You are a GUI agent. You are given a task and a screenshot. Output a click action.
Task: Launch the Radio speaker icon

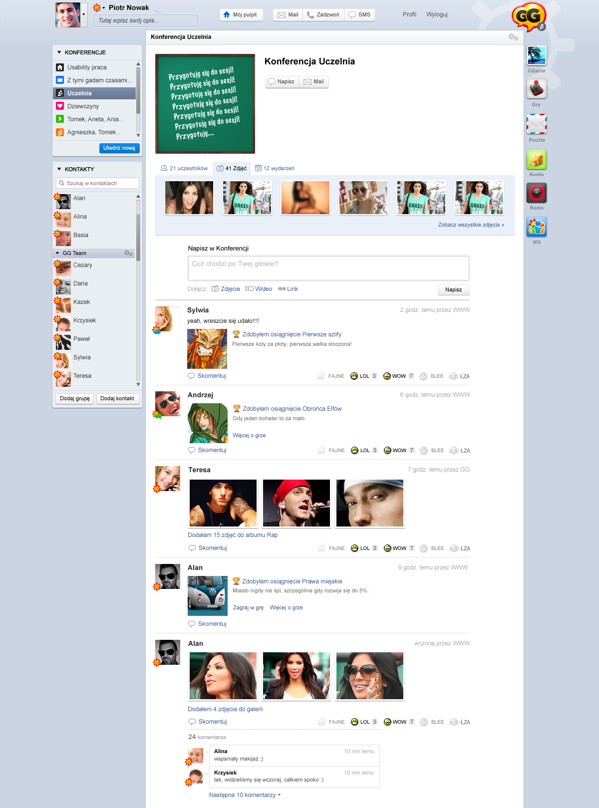pyautogui.click(x=537, y=193)
